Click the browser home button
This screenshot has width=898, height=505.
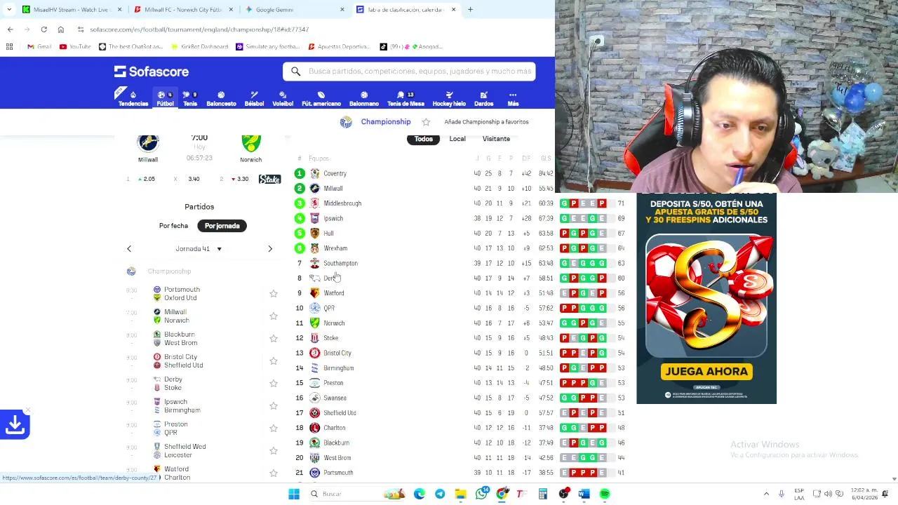(61, 29)
